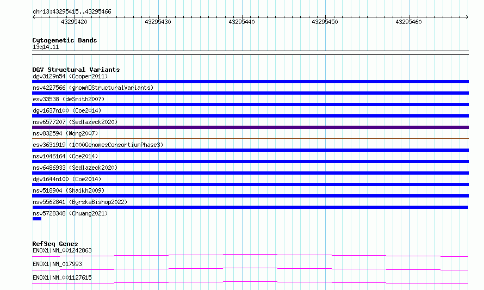Open nsv6577207 (Sedlazeck2020) label
The image size is (484, 290).
coord(75,122)
